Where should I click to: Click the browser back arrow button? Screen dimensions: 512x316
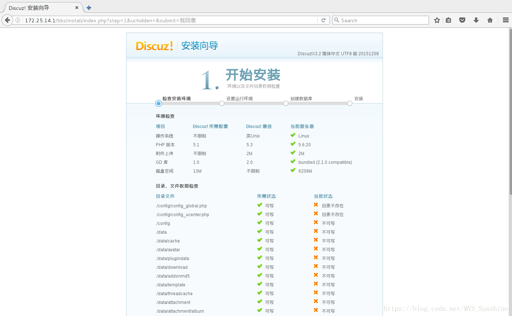(7, 20)
